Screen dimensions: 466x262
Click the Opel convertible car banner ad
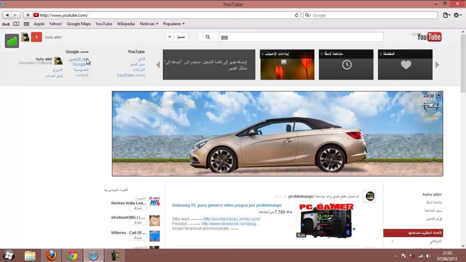[277, 134]
